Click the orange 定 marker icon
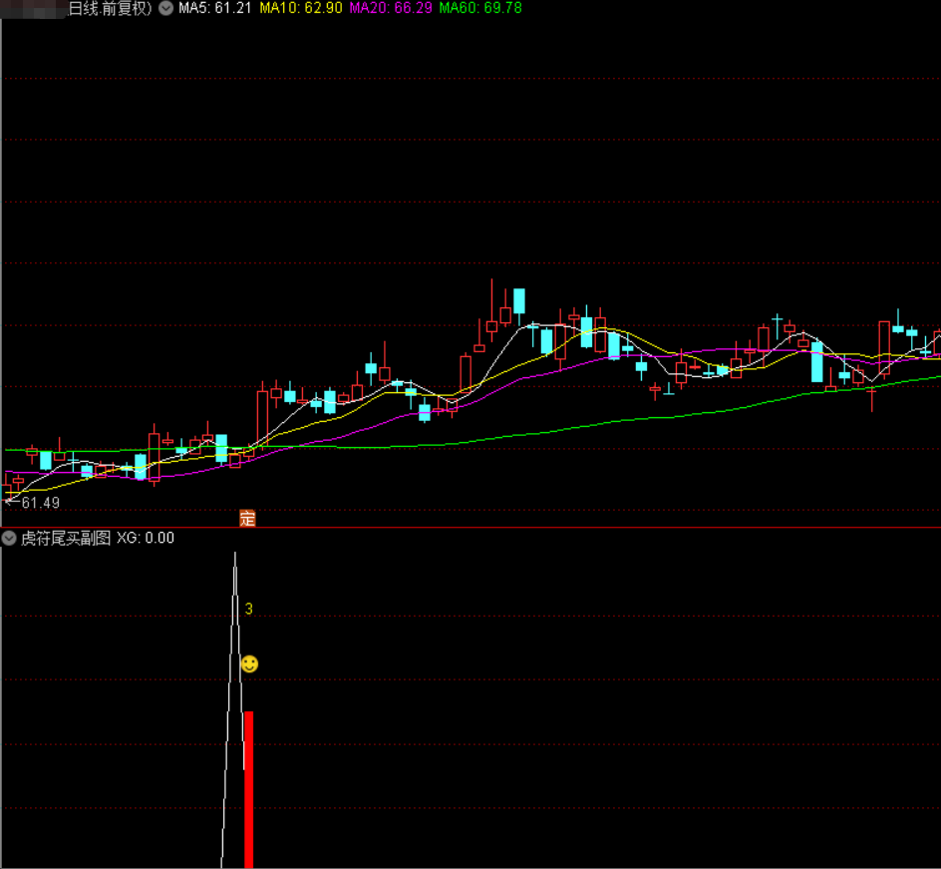Viewport: 941px width, 869px height. click(x=247, y=518)
